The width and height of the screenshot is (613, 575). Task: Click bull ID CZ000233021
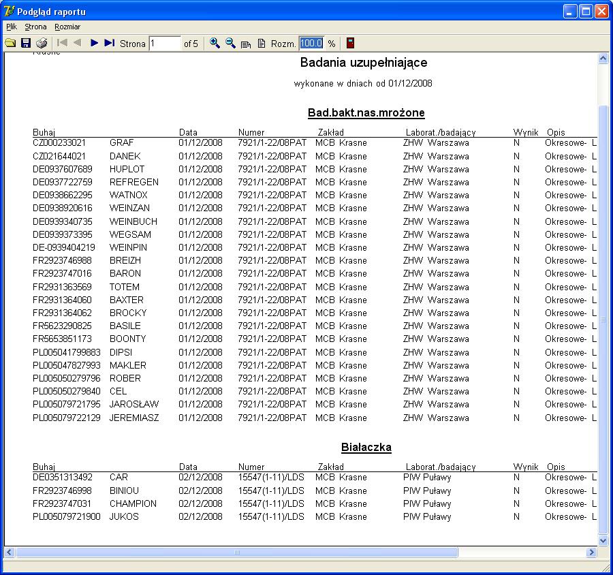tap(59, 143)
